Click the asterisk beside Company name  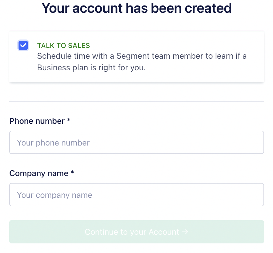pos(72,173)
